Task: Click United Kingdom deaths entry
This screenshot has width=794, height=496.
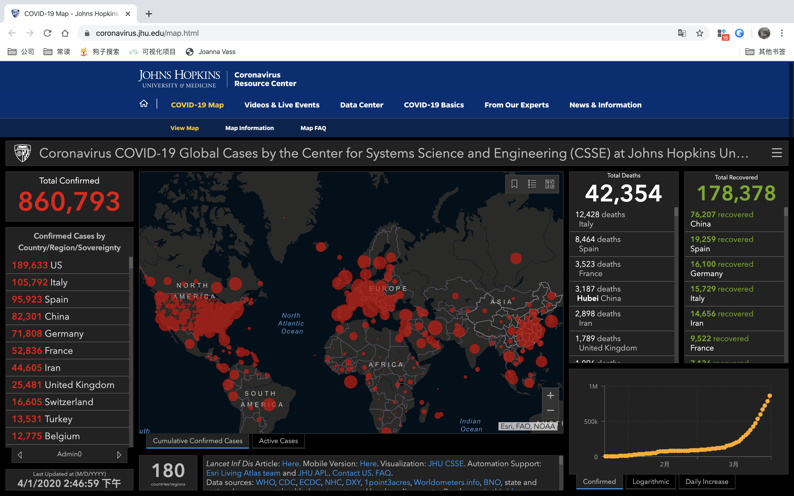Action: tap(622, 343)
